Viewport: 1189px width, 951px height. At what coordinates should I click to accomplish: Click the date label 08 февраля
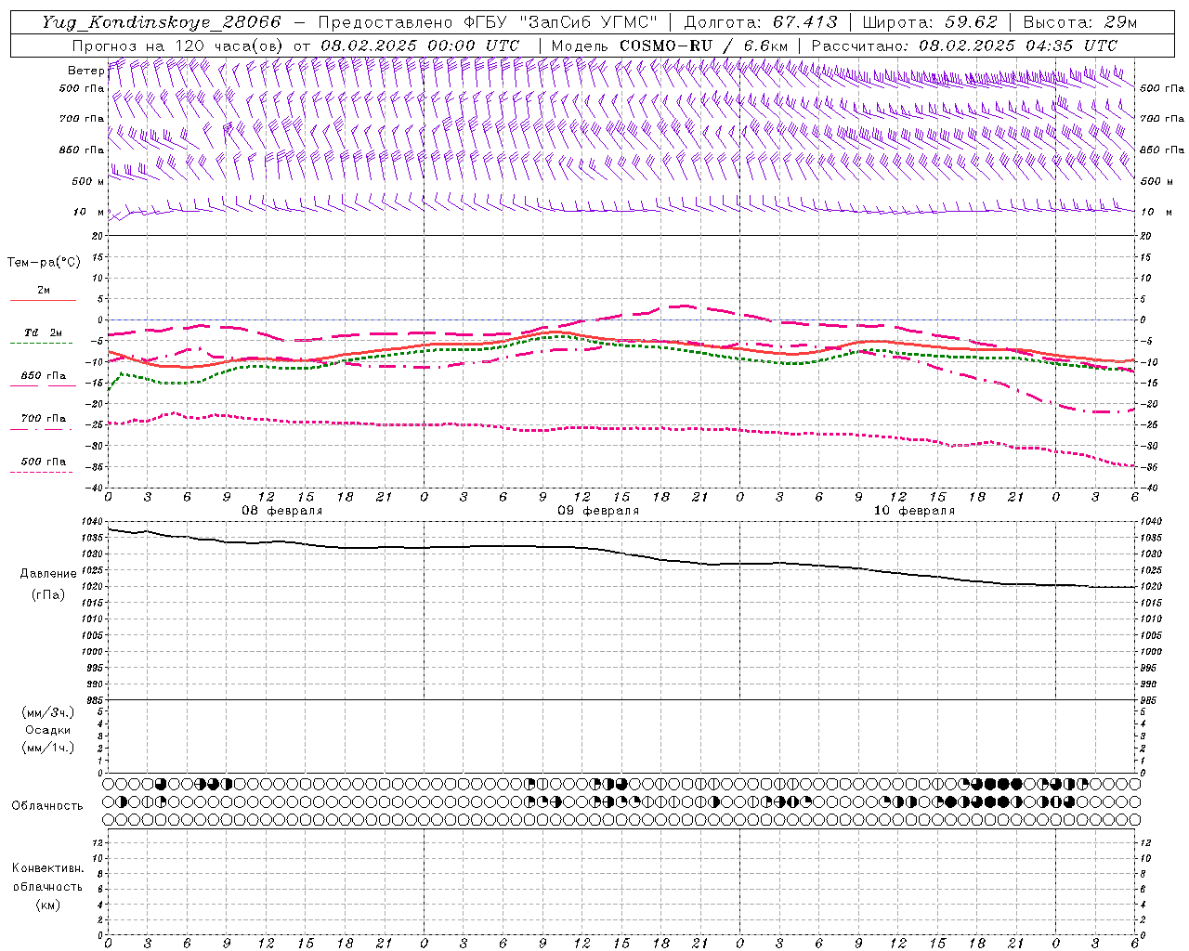click(282, 511)
